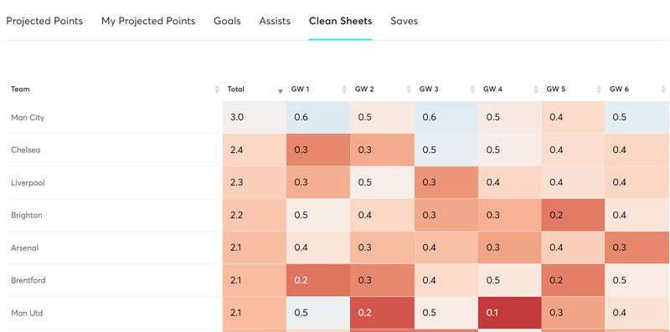Viewport: 670px width, 332px height.
Task: Sort by GW 6 column arrows
Action: (663, 89)
